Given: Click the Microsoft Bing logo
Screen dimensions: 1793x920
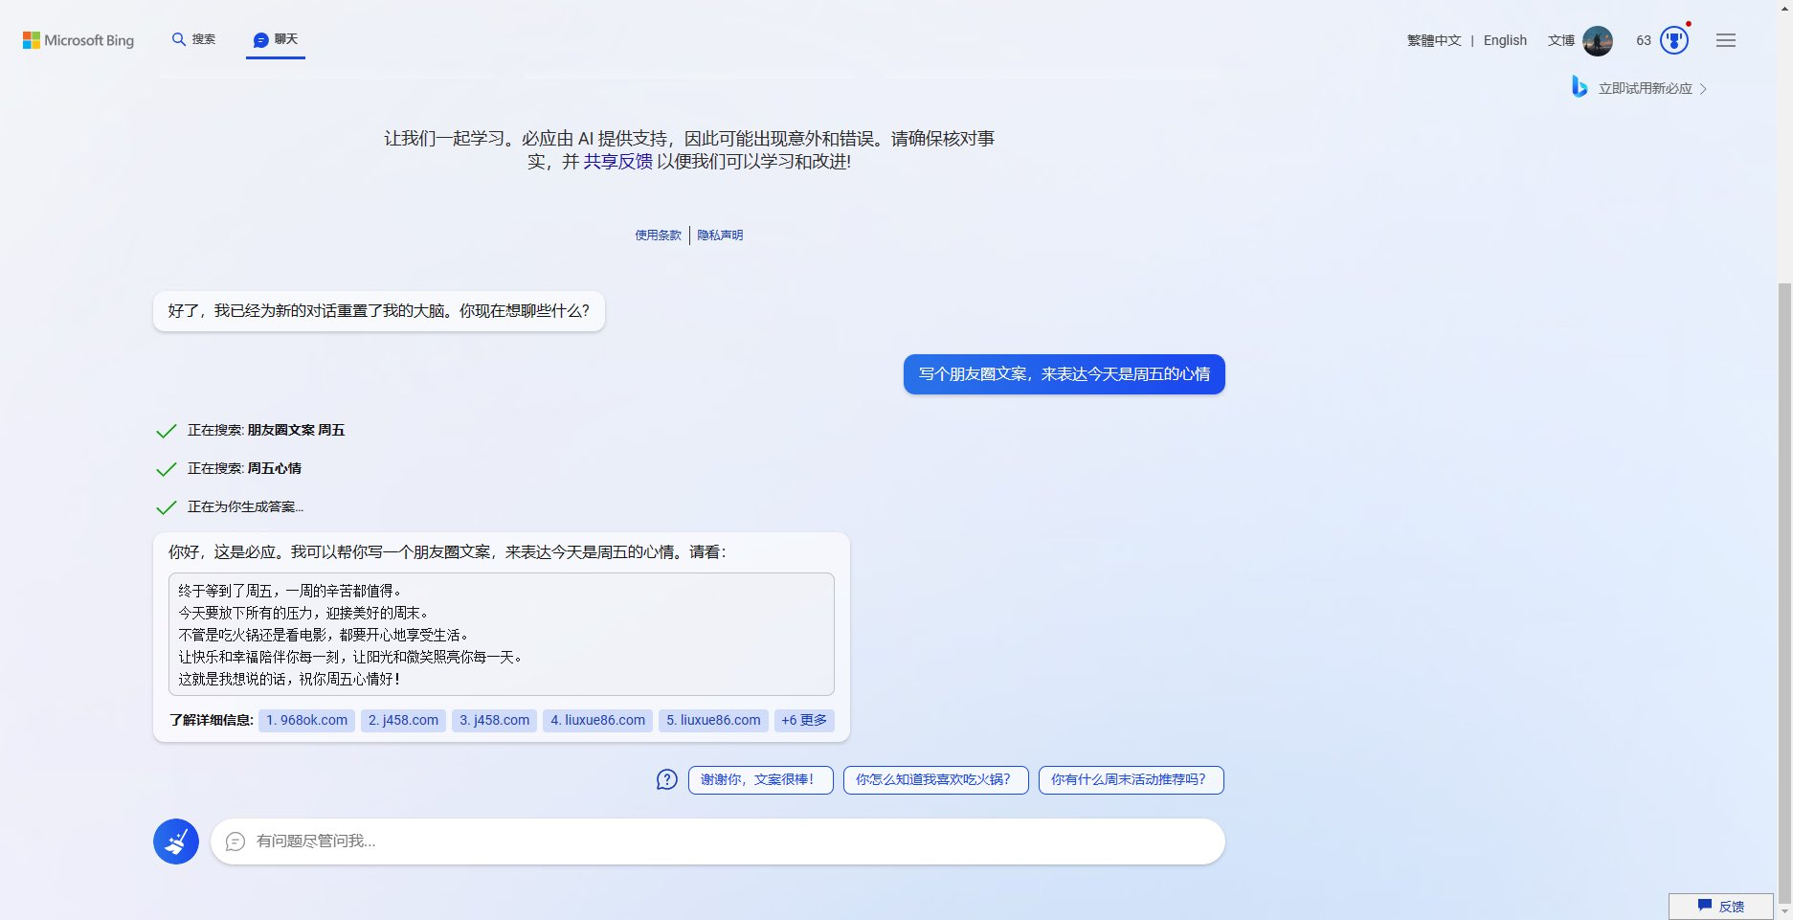Looking at the screenshot, I should [78, 40].
